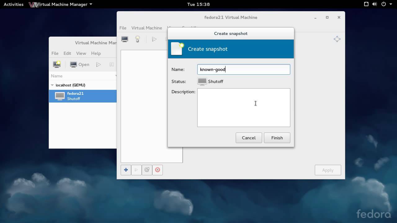Click the refresh snapshot list icon
The image size is (397, 223).
147,170
